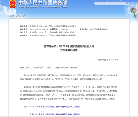Go to 首页 in the breadcrumb

(17, 16)
